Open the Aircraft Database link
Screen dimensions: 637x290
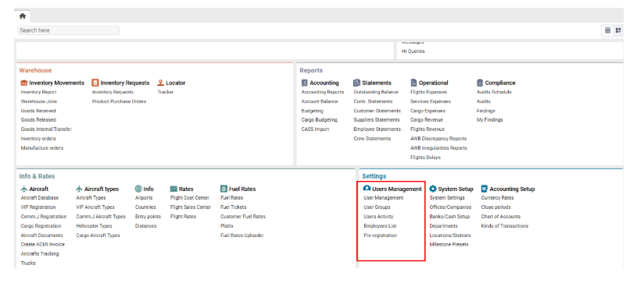point(39,198)
